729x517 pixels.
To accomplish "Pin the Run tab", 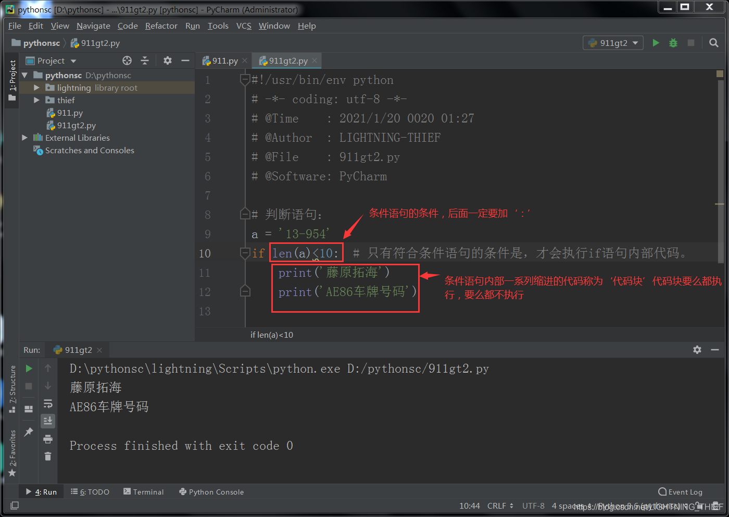I will (x=29, y=432).
